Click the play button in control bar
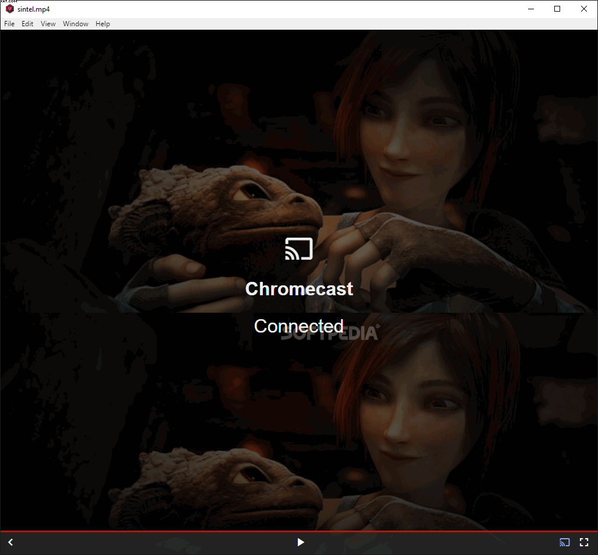 click(301, 542)
